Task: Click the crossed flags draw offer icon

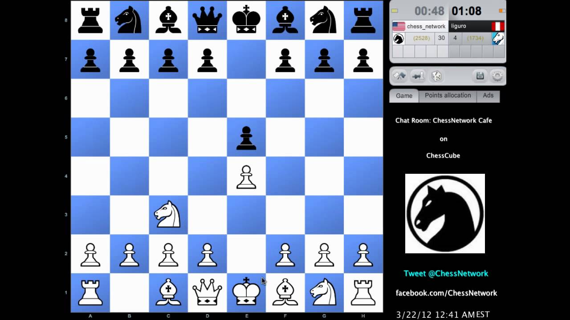Action: (x=399, y=76)
